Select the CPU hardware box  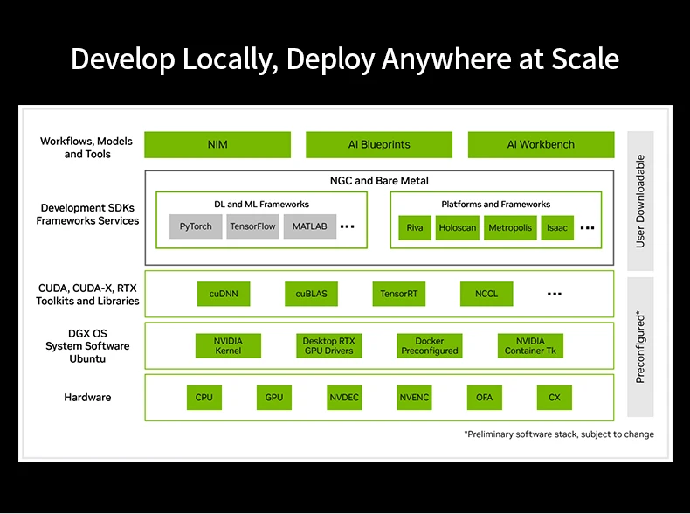click(x=204, y=398)
